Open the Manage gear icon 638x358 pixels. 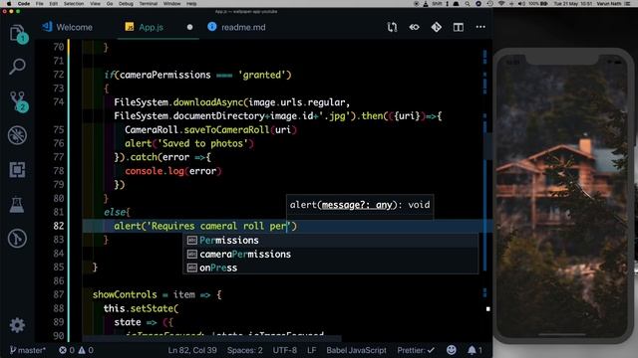[17, 325]
